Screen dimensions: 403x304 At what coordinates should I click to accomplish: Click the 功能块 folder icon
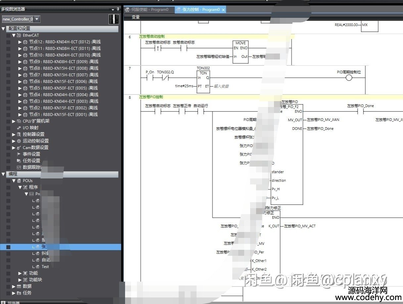click(25, 280)
